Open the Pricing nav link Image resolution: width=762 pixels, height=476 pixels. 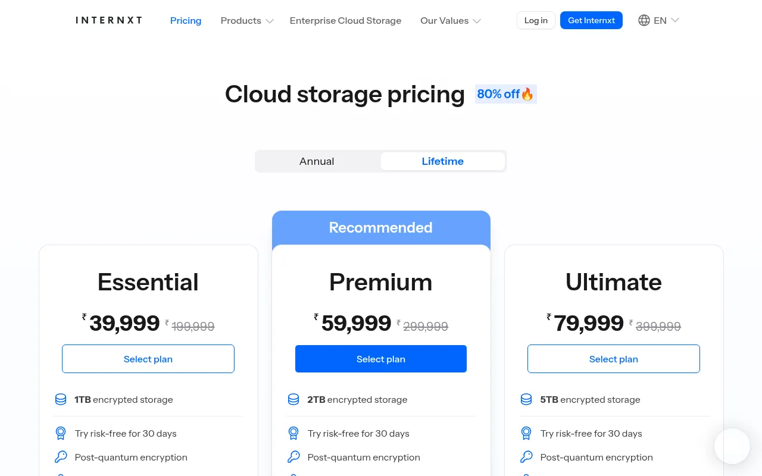(186, 20)
